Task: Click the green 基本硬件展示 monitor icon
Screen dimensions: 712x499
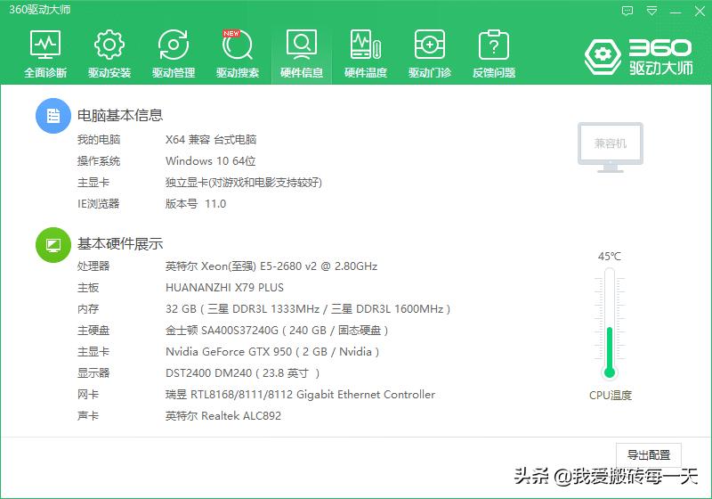Action: pos(53,245)
